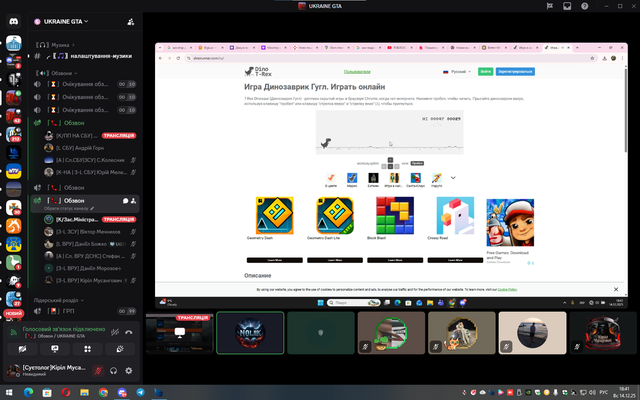Edit channel status pencil icon
This screenshot has width=640, height=400.
tap(92, 208)
